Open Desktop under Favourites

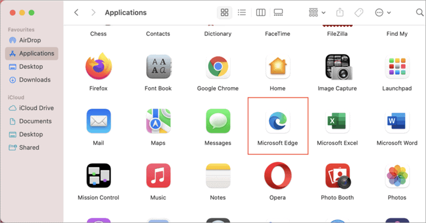point(32,66)
